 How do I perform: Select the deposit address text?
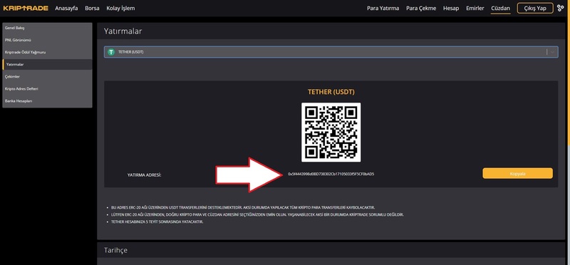(x=331, y=174)
